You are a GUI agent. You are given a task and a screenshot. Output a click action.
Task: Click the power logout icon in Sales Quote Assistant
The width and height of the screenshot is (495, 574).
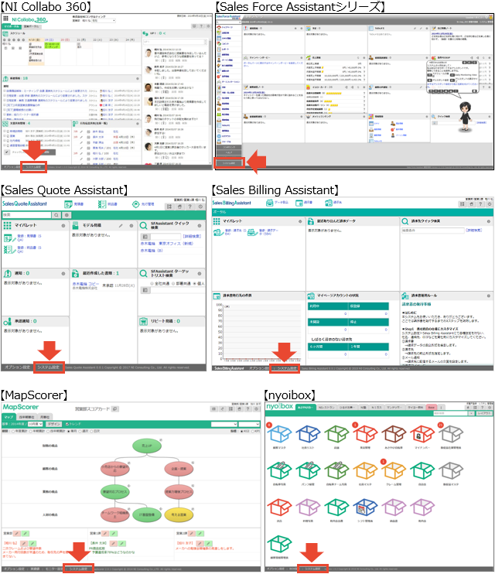(200, 207)
